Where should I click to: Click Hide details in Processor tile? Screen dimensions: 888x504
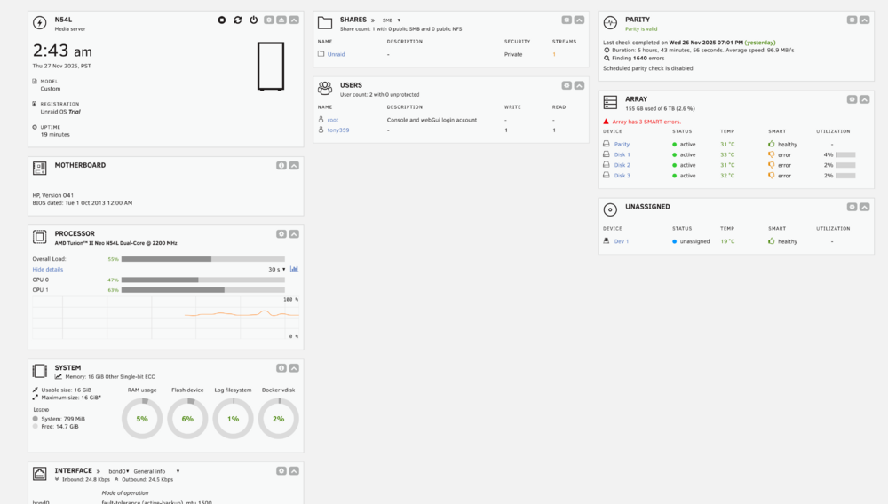(48, 269)
